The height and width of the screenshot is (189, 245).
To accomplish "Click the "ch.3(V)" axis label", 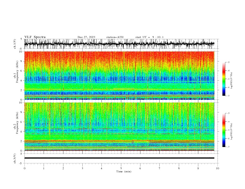I will (x=15, y=158).
